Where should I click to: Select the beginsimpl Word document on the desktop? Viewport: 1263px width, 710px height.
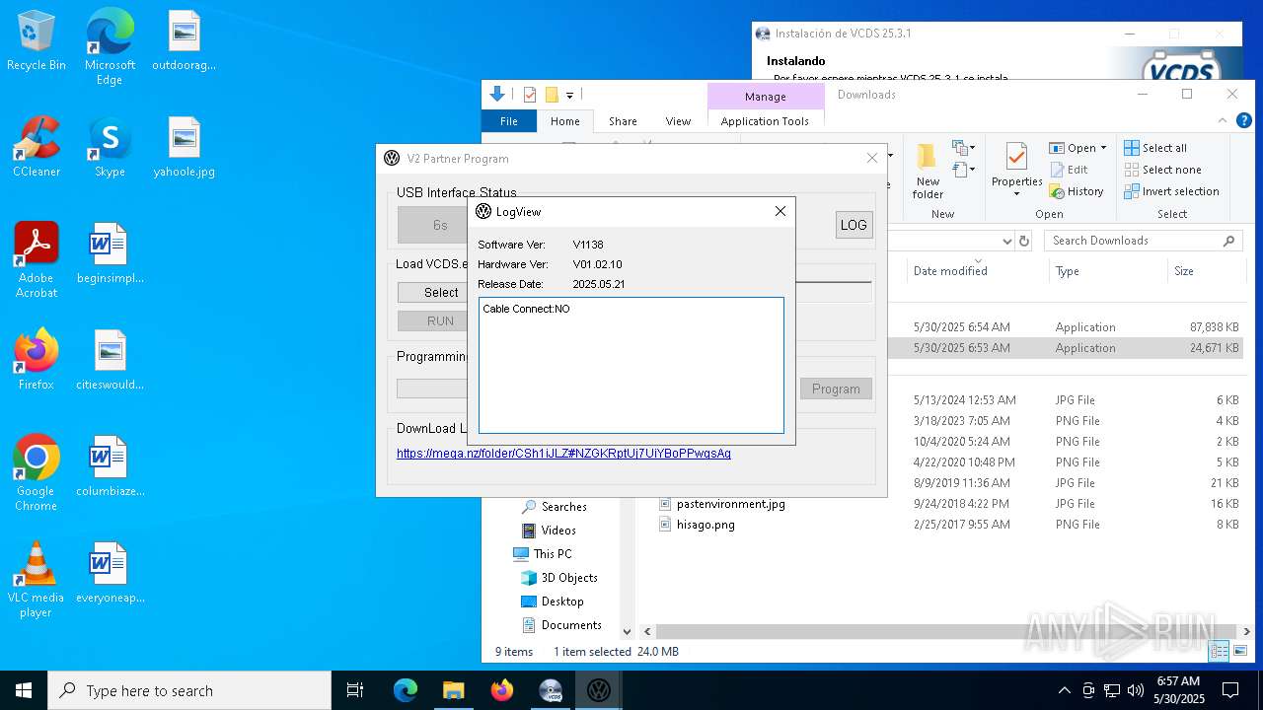tap(110, 253)
